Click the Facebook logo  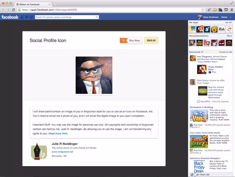[10, 17]
